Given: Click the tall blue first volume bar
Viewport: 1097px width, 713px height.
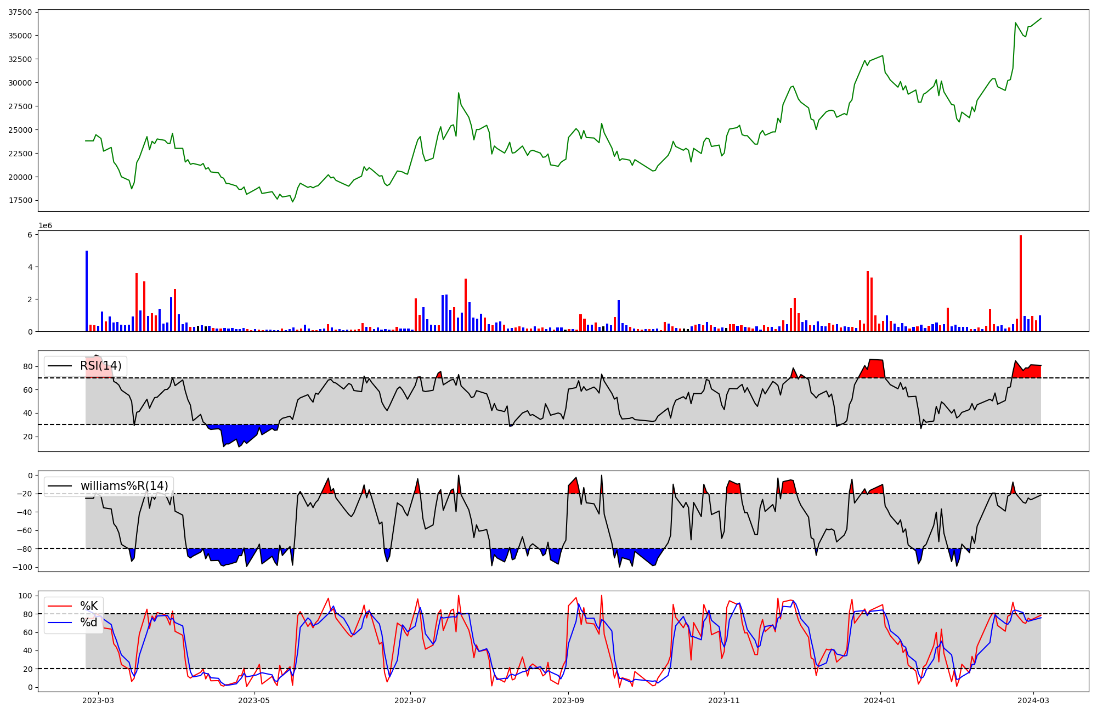Looking at the screenshot, I should click(87, 291).
